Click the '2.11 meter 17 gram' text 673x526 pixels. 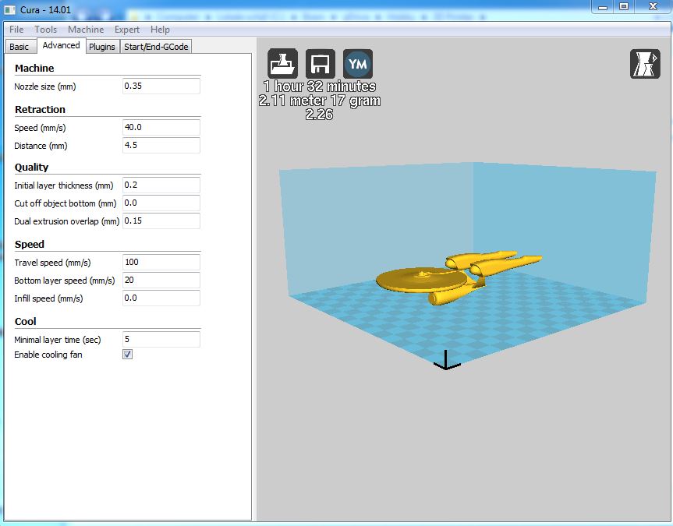click(x=320, y=101)
